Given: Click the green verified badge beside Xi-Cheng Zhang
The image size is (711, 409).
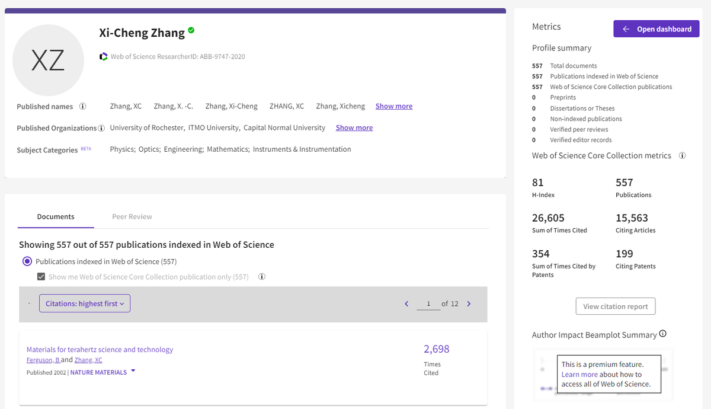Looking at the screenshot, I should [x=191, y=30].
